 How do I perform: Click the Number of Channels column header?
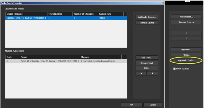tap(85, 14)
